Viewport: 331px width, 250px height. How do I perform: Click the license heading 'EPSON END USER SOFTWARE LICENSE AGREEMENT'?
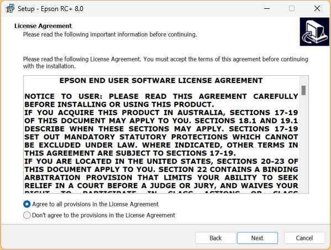click(x=161, y=81)
